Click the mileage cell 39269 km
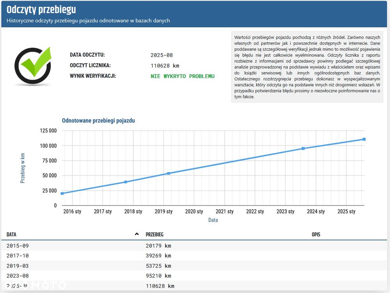The width and height of the screenshot is (390, 293). pos(158,256)
